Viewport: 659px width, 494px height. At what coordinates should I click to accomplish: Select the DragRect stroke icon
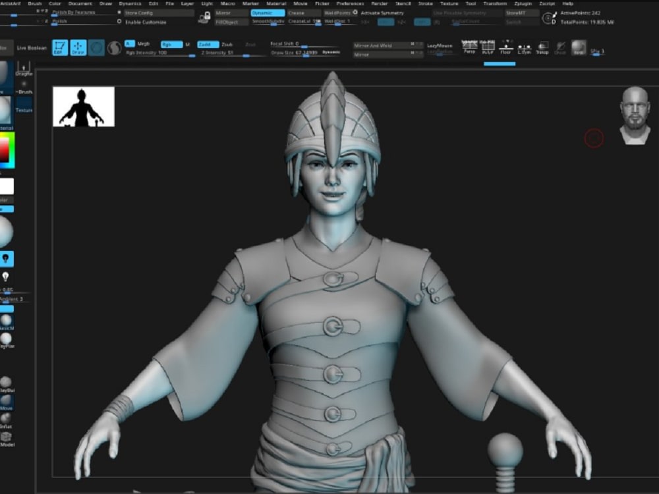coord(24,69)
